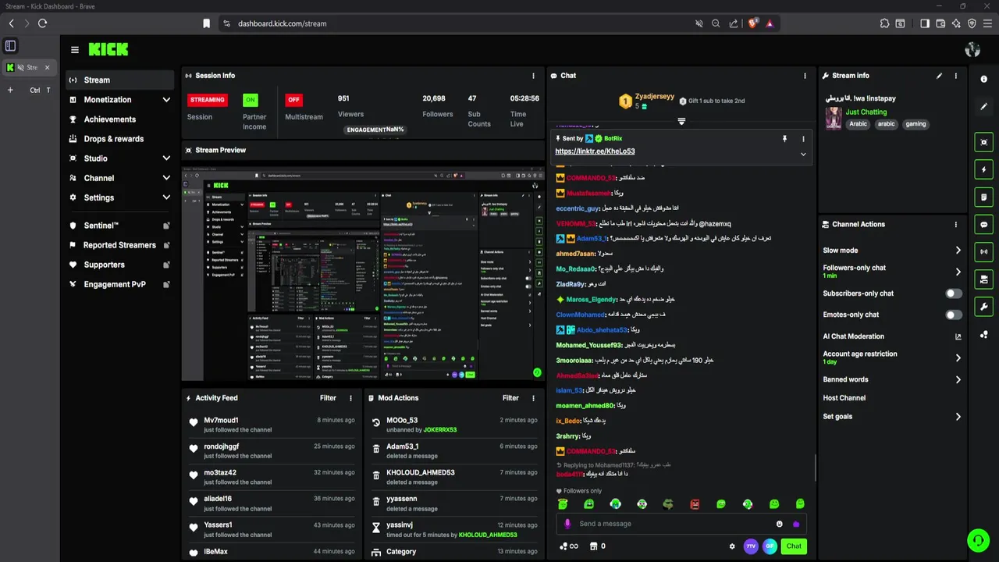Click the MOOo_53 unbanned mod action entry

click(454, 425)
